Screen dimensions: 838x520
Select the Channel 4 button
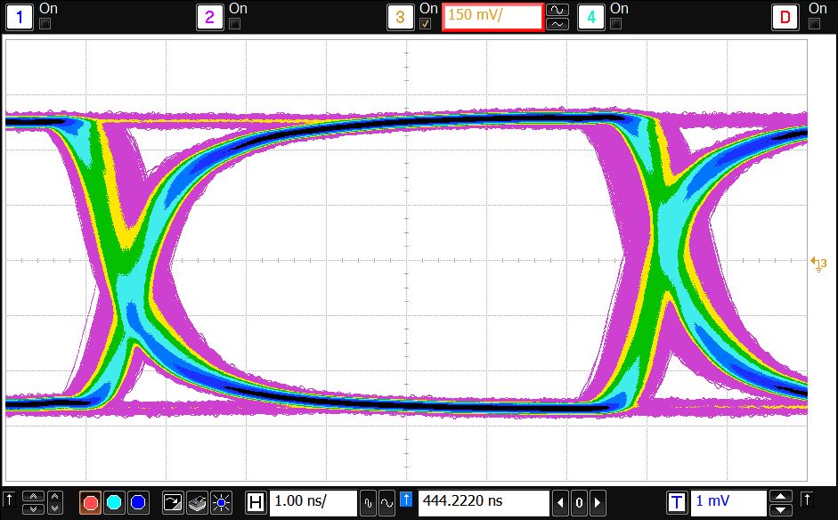pyautogui.click(x=590, y=16)
